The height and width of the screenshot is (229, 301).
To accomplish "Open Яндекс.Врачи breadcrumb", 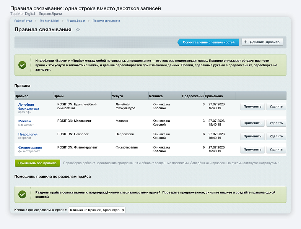I will click(76, 21).
